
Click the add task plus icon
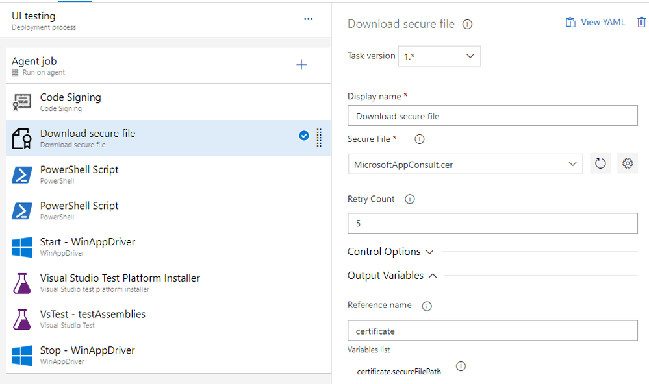(301, 65)
